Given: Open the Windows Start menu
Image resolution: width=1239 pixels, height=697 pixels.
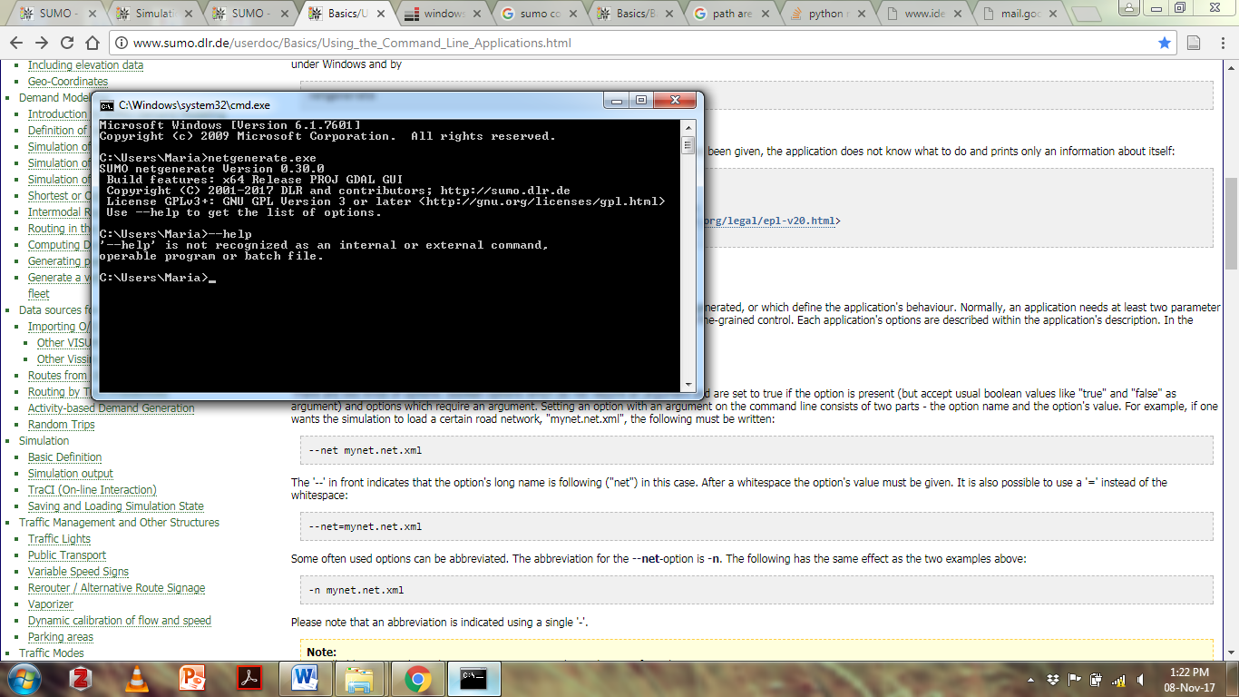Looking at the screenshot, I should (x=23, y=678).
